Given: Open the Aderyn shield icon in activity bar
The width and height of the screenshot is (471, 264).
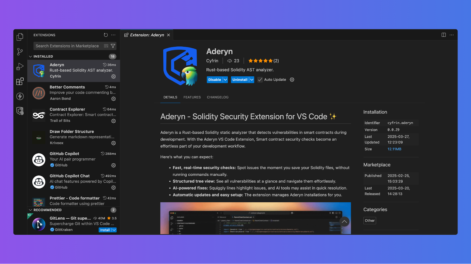Looking at the screenshot, I should click(x=20, y=111).
